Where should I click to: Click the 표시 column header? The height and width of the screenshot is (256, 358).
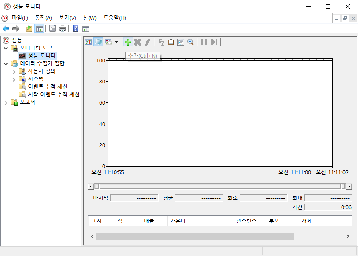pos(101,221)
